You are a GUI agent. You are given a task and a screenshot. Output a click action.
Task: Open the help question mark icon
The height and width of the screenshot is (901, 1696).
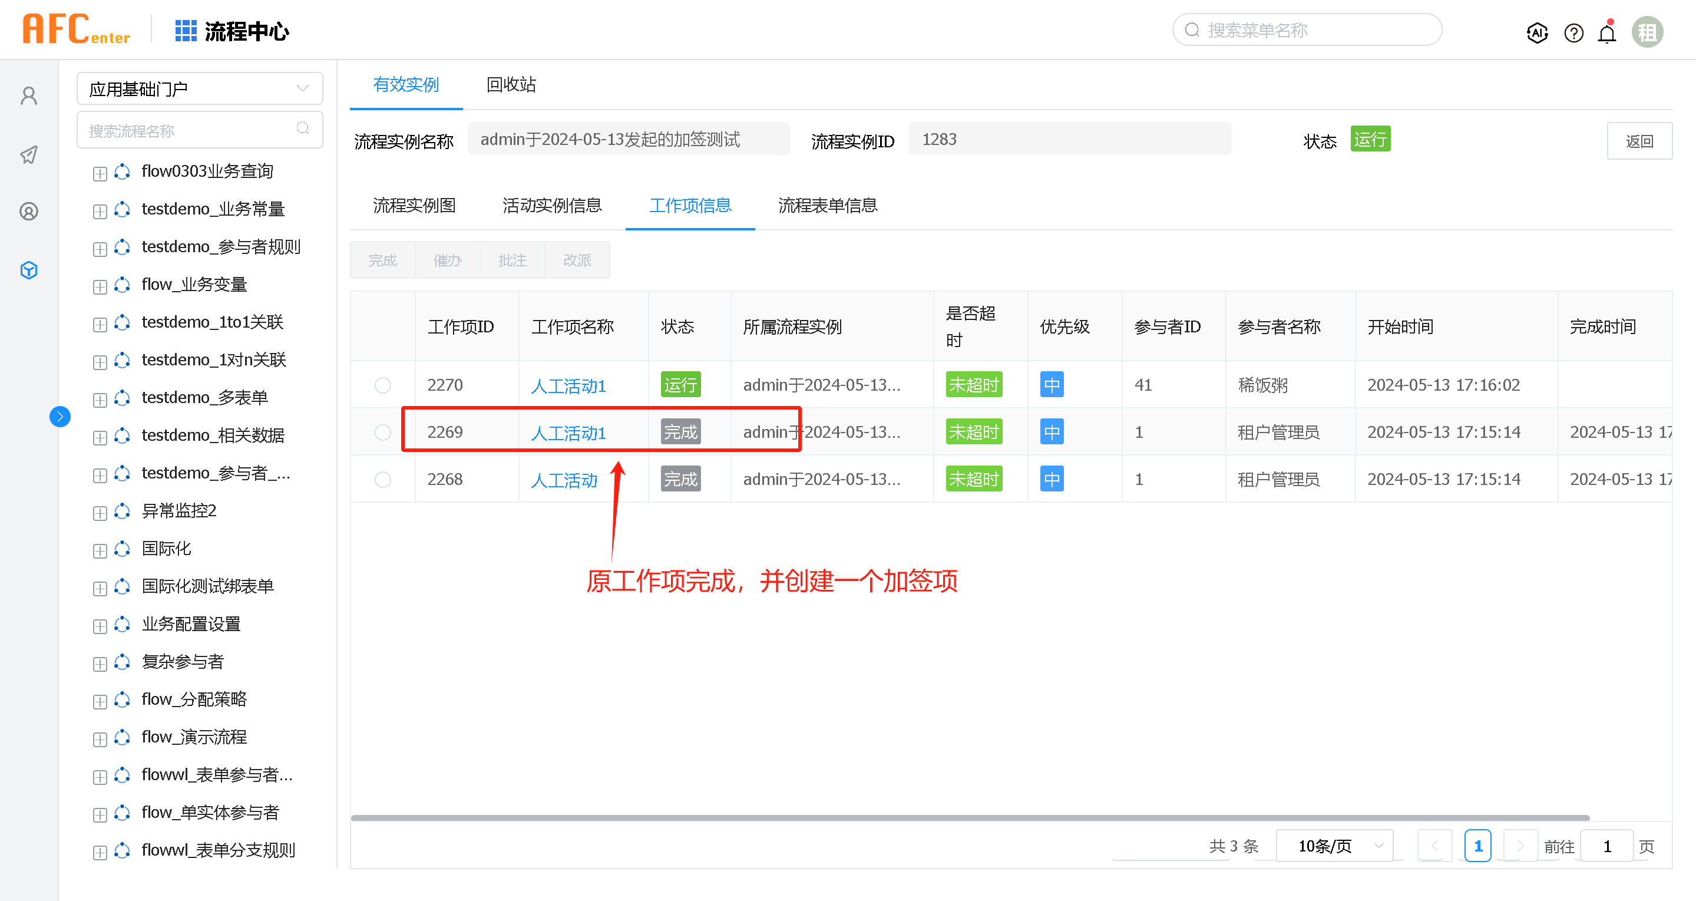pos(1573,32)
